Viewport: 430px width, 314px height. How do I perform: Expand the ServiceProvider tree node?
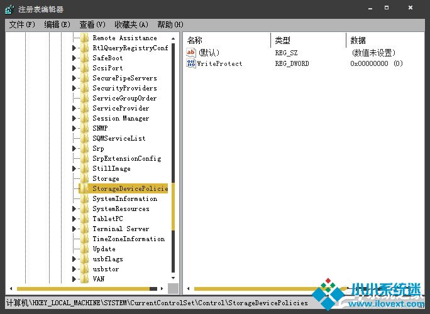pyautogui.click(x=74, y=108)
